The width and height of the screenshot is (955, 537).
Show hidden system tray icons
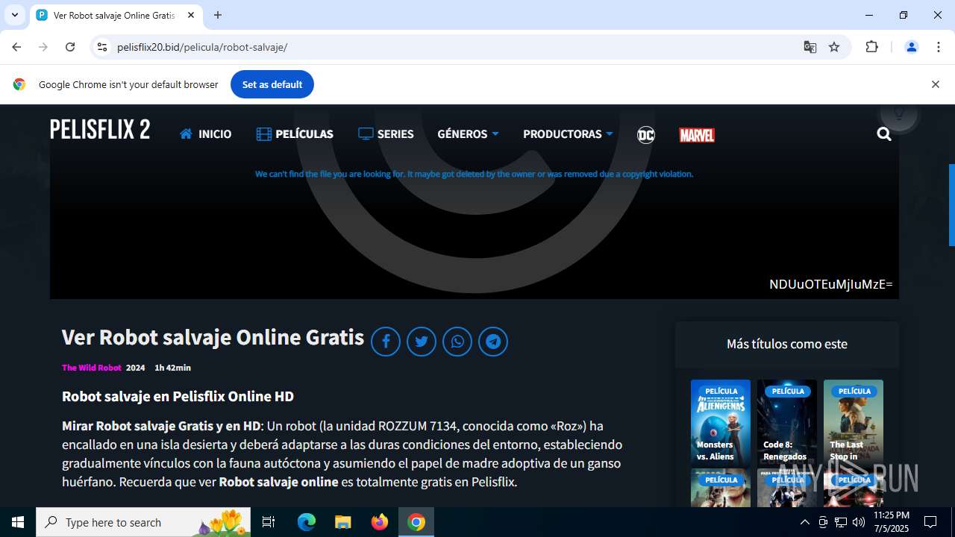point(804,522)
